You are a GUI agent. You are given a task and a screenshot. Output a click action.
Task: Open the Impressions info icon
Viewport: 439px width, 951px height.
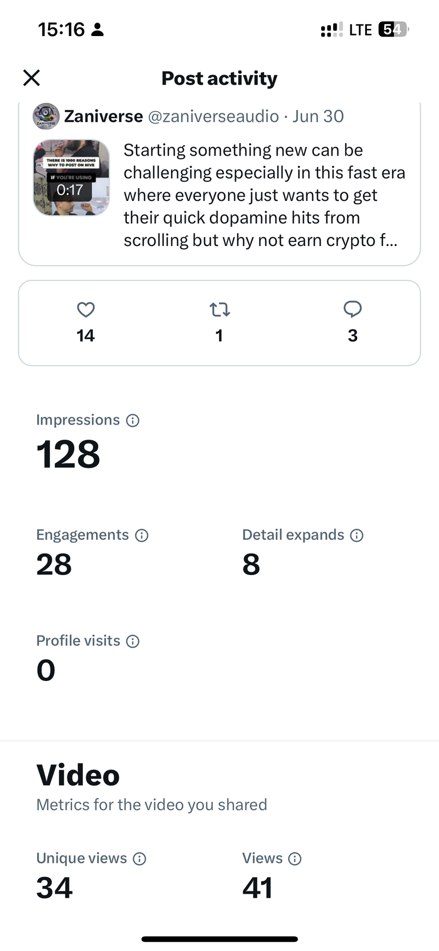pos(133,421)
